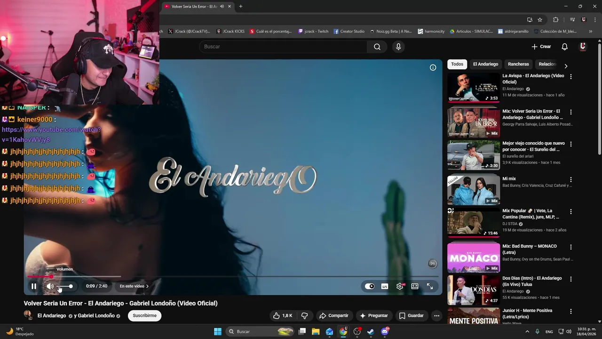
Task: Open options for Mix: Volver Seria Un Error
Action: pyautogui.click(x=571, y=112)
